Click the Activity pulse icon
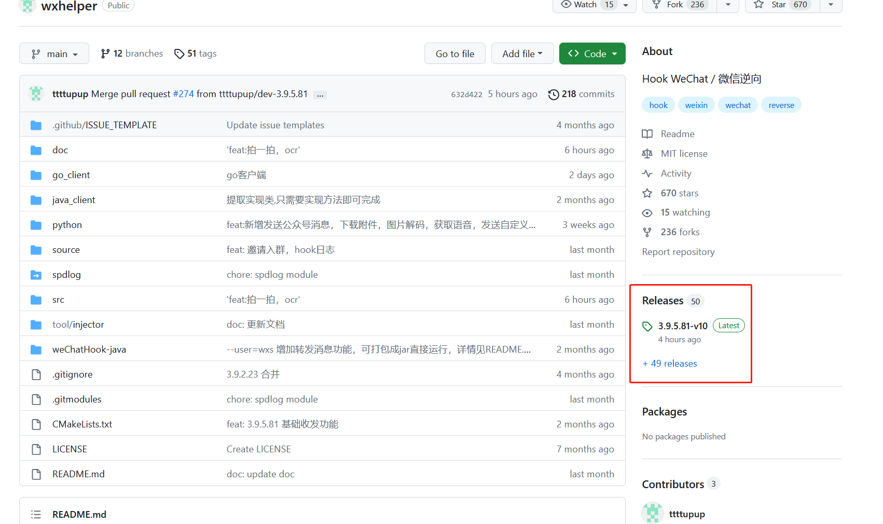 [647, 173]
